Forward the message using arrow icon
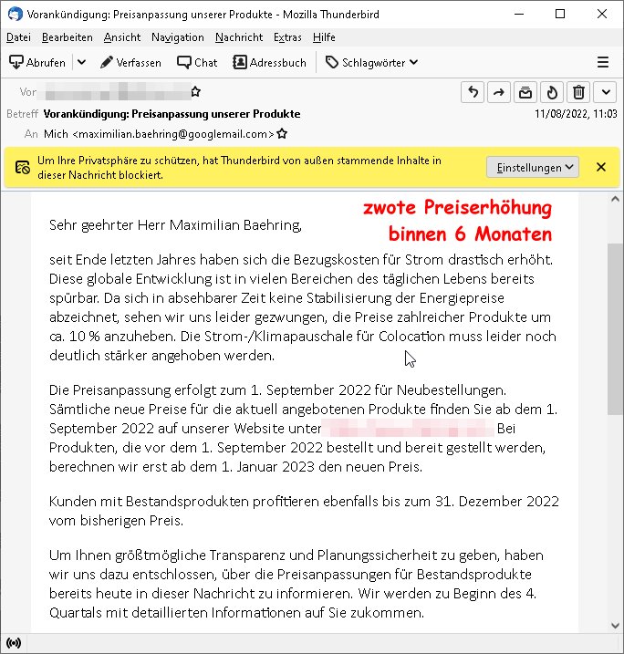Image resolution: width=624 pixels, height=654 pixels. tap(499, 92)
